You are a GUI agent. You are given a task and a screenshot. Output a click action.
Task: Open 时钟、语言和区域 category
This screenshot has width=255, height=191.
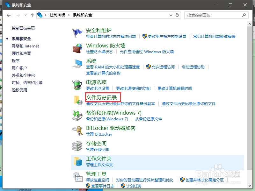pos(27,83)
